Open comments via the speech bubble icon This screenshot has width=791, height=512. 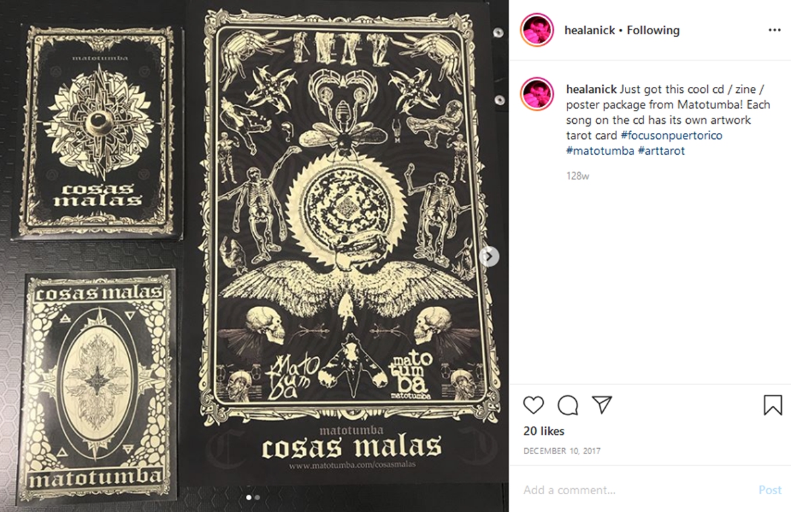[x=567, y=405]
